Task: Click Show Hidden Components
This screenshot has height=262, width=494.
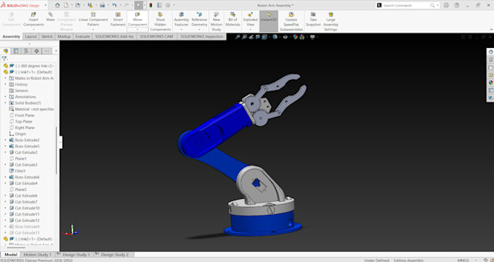Action: tap(160, 22)
